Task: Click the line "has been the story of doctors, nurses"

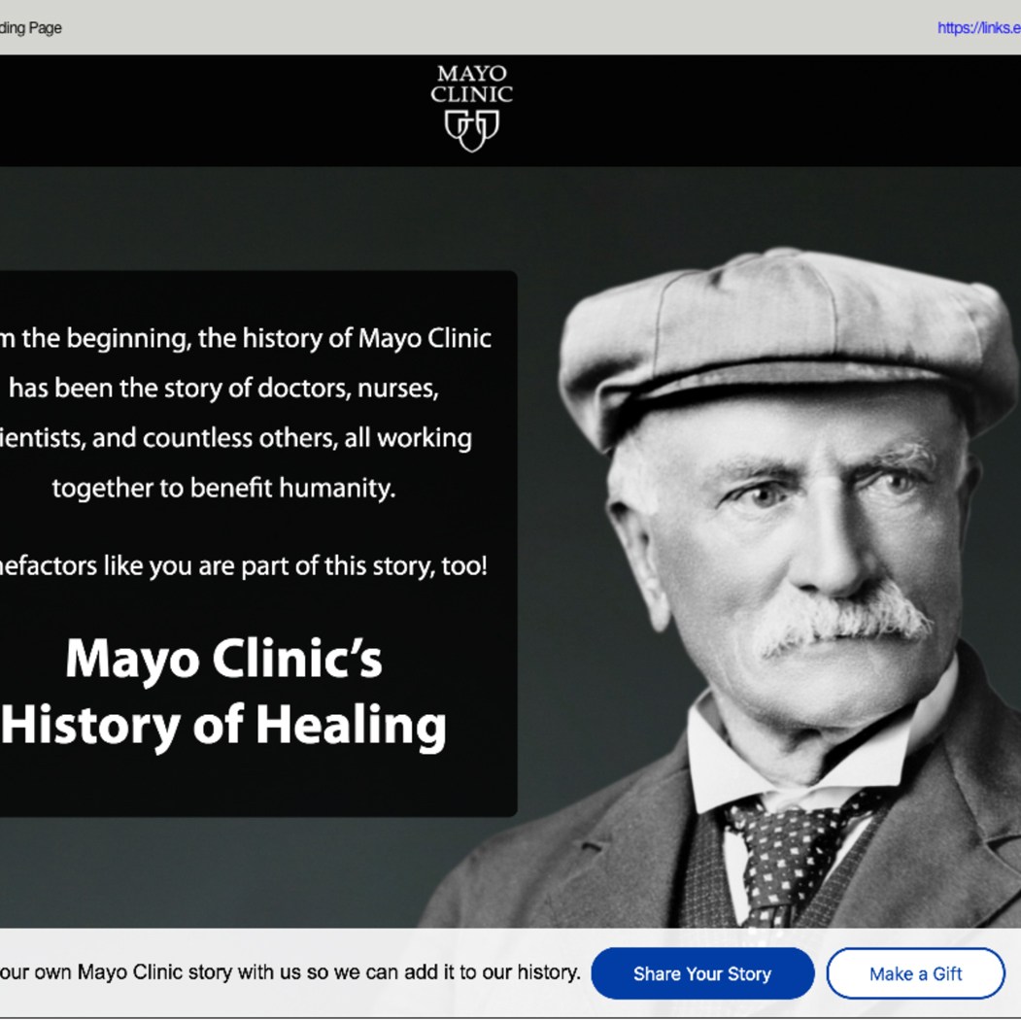Action: pos(224,389)
